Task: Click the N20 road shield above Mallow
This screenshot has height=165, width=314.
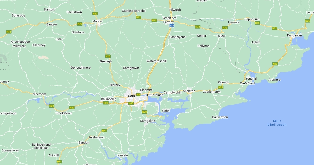Action: [x=95, y=13]
